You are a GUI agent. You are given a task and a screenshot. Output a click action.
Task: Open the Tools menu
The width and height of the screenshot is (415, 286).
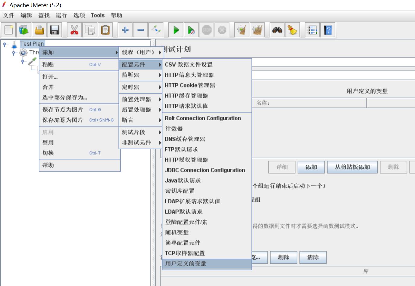pyautogui.click(x=97, y=15)
